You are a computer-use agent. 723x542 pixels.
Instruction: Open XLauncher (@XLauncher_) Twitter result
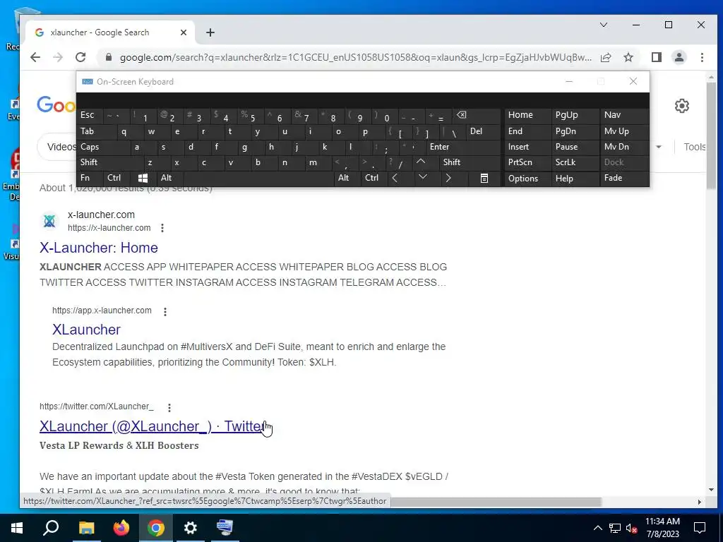click(152, 426)
